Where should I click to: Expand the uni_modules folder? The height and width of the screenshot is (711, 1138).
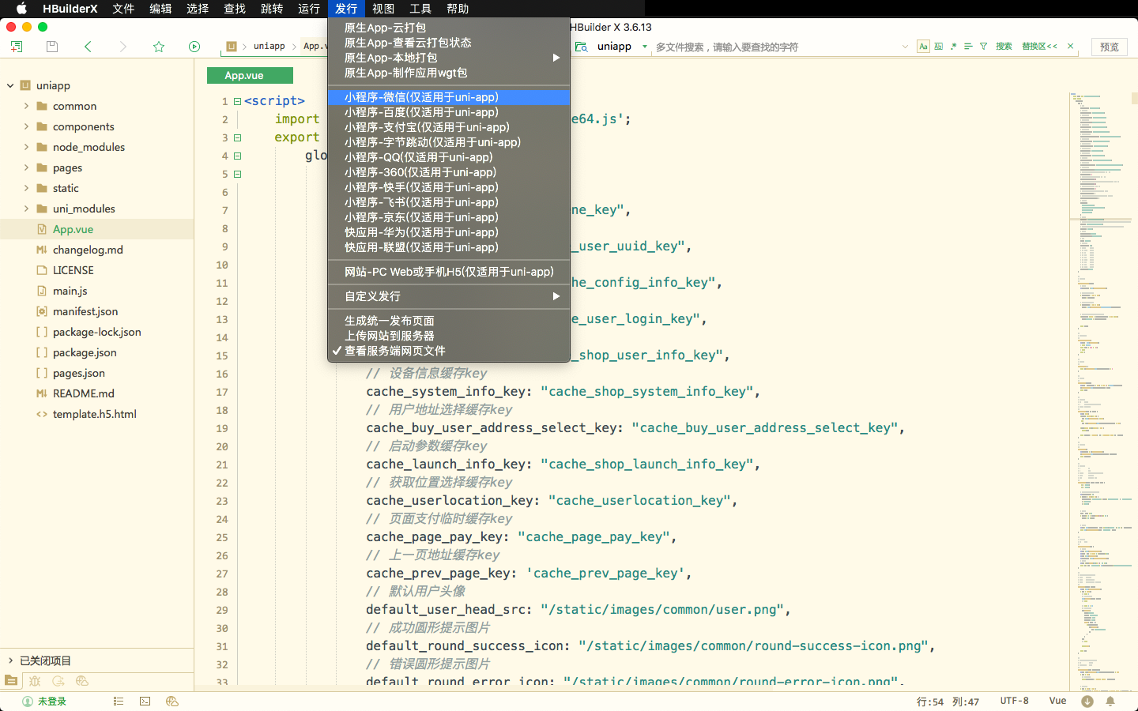(x=26, y=209)
